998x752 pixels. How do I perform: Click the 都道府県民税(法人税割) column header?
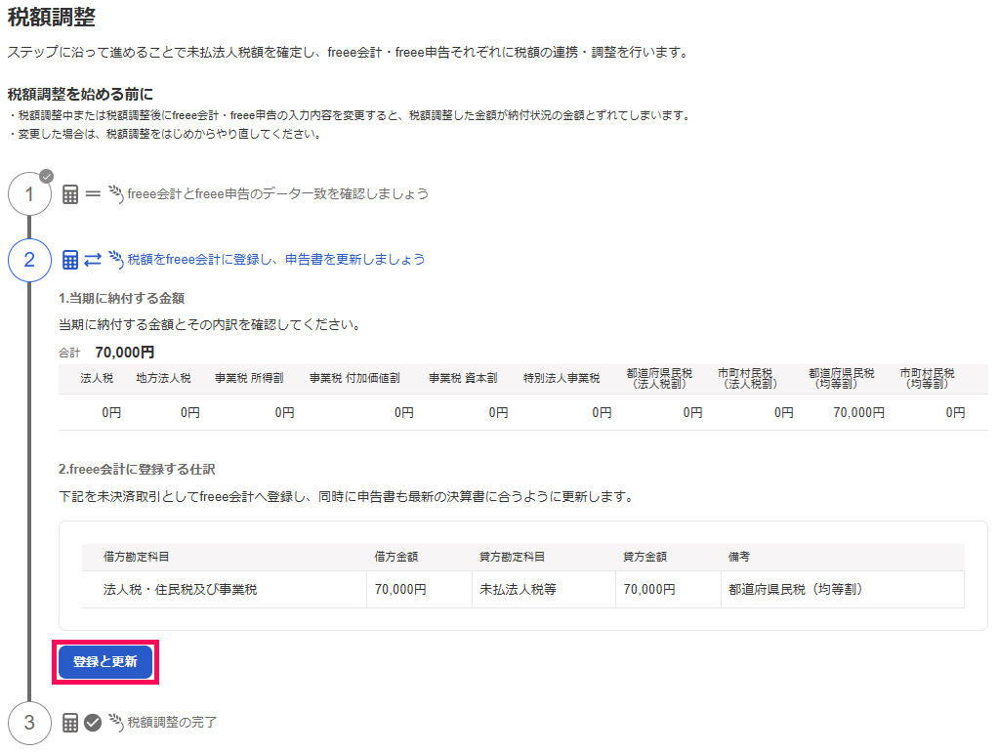point(659,378)
